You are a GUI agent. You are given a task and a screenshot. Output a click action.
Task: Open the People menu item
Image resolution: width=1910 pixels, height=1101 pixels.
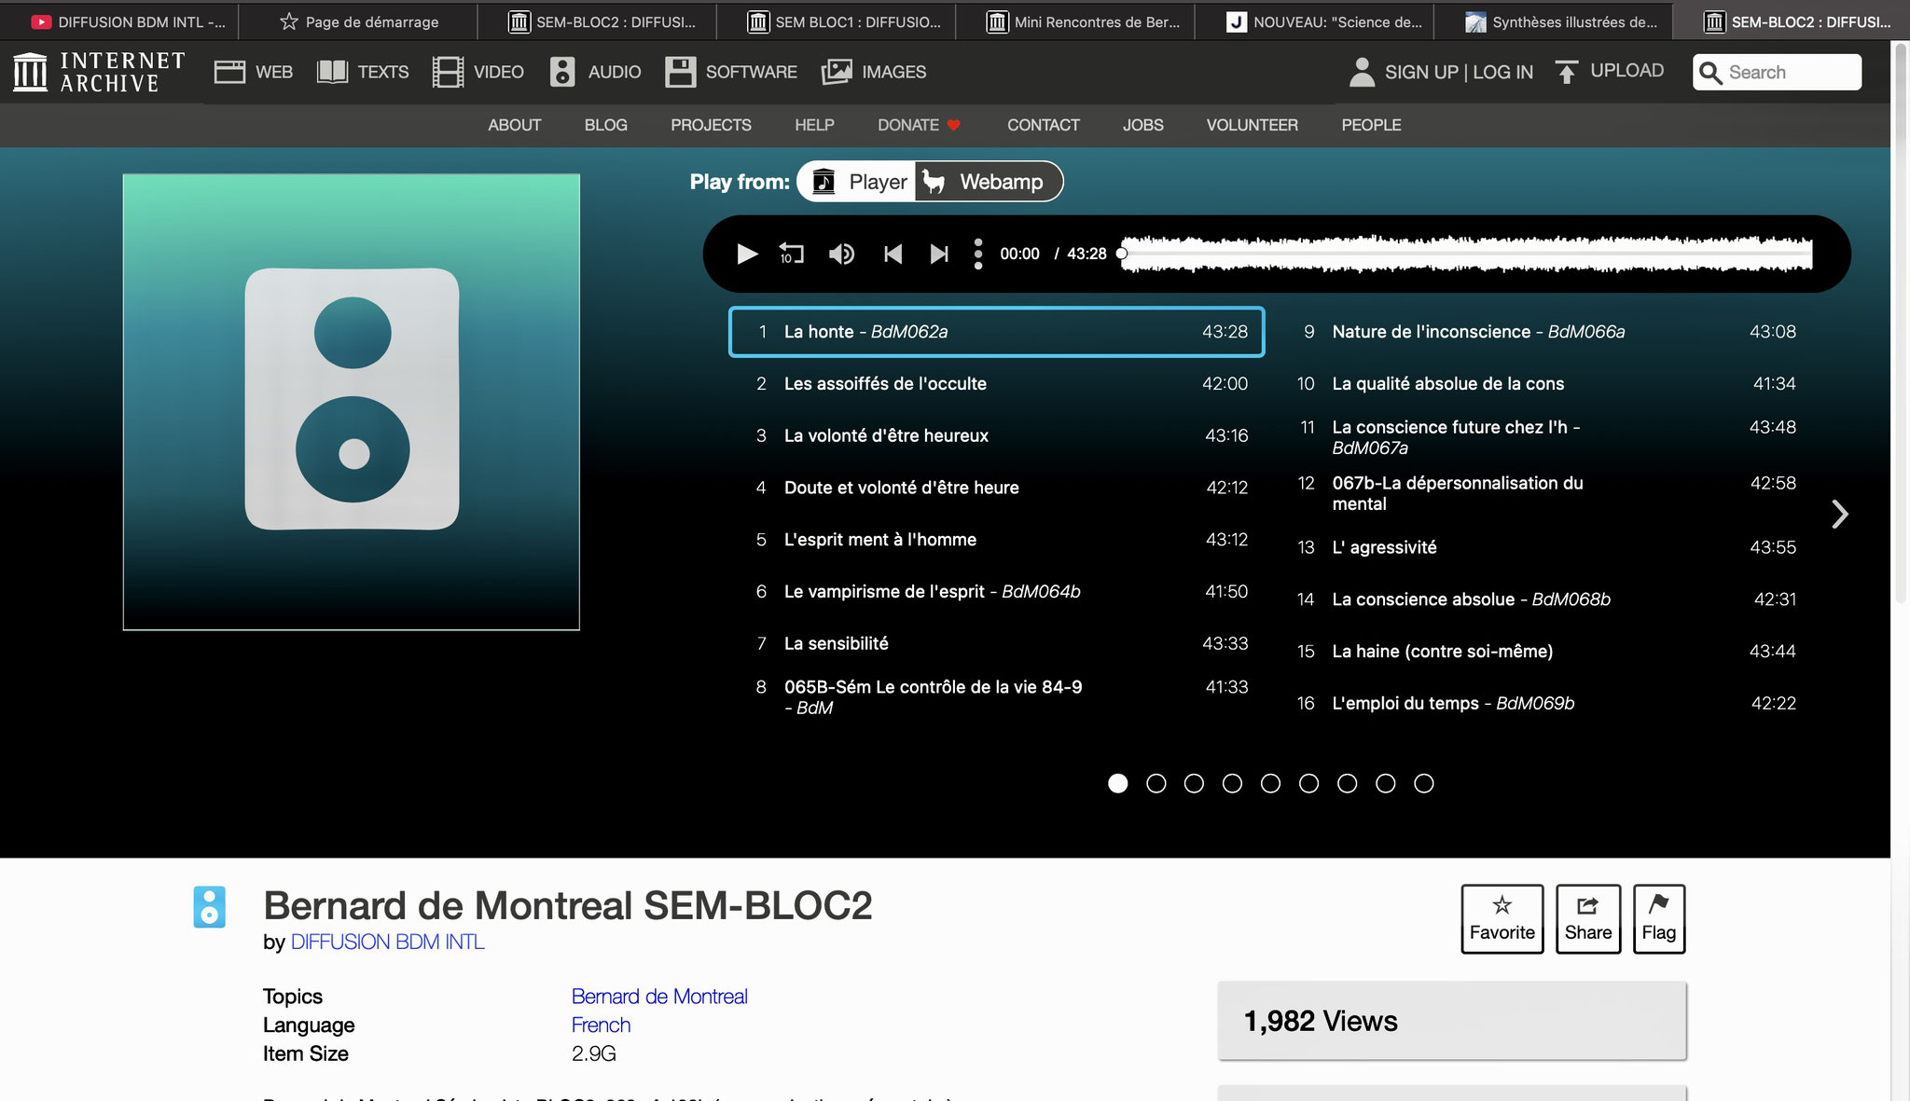1371,125
